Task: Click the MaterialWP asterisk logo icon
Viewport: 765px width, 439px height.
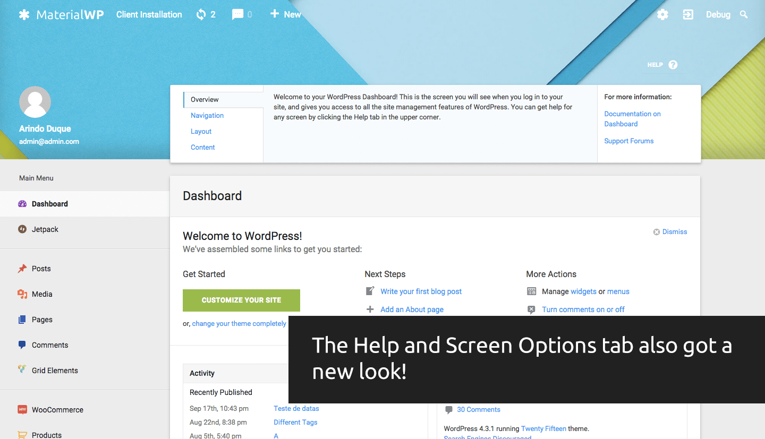Action: 24,14
